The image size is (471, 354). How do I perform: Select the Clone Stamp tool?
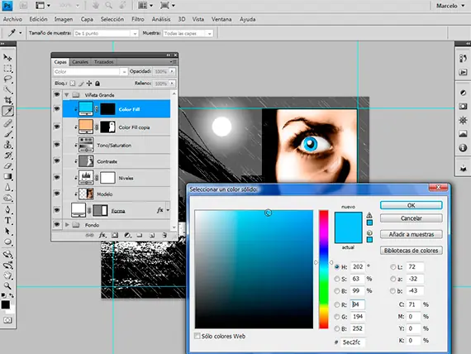coord(7,145)
